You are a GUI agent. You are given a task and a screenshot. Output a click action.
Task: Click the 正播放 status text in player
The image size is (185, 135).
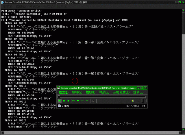tap(66, 106)
